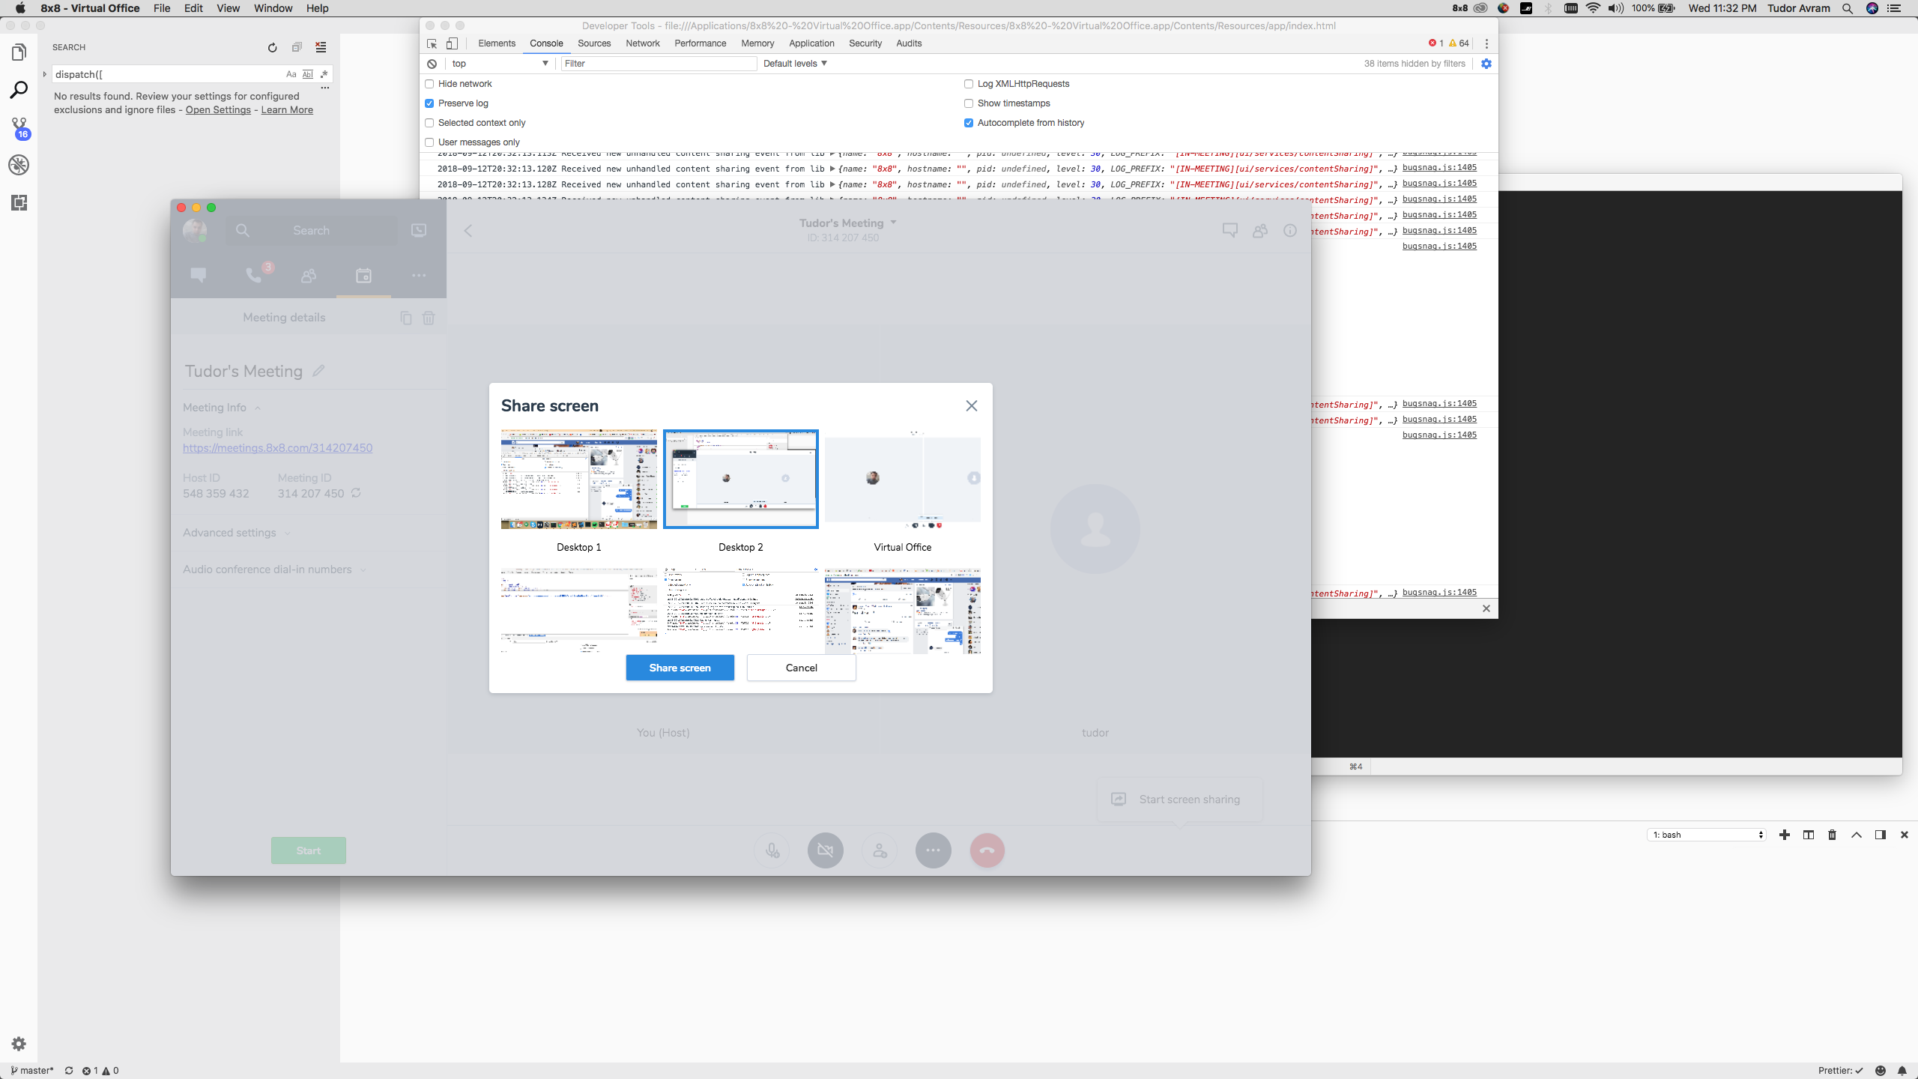Toggle Match Case in search field
This screenshot has height=1079, width=1918.
(291, 74)
